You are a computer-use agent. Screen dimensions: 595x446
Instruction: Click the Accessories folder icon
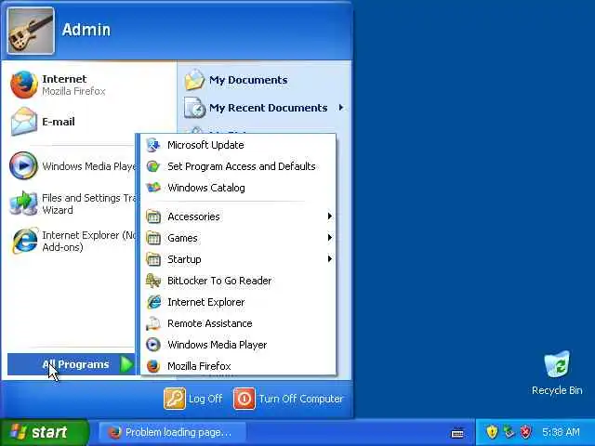(153, 216)
